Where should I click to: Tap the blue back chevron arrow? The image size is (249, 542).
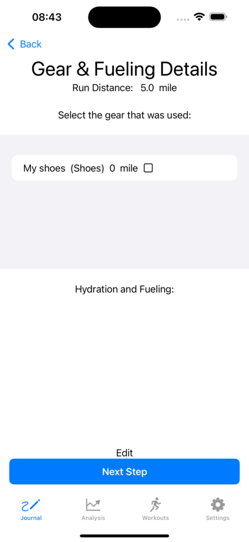11,44
